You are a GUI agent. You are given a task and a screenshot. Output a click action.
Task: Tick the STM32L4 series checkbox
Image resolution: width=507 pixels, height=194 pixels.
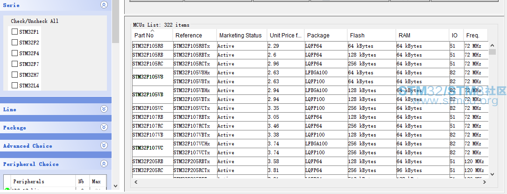pyautogui.click(x=14, y=85)
